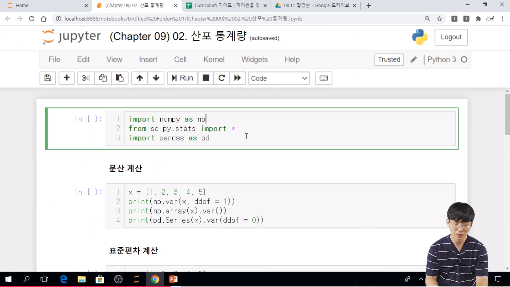Viewport: 510px width, 287px height.
Task: Bookmark this page with the star icon
Action: [439, 19]
